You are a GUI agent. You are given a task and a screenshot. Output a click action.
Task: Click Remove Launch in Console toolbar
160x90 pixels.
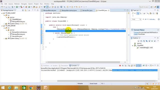123,65
